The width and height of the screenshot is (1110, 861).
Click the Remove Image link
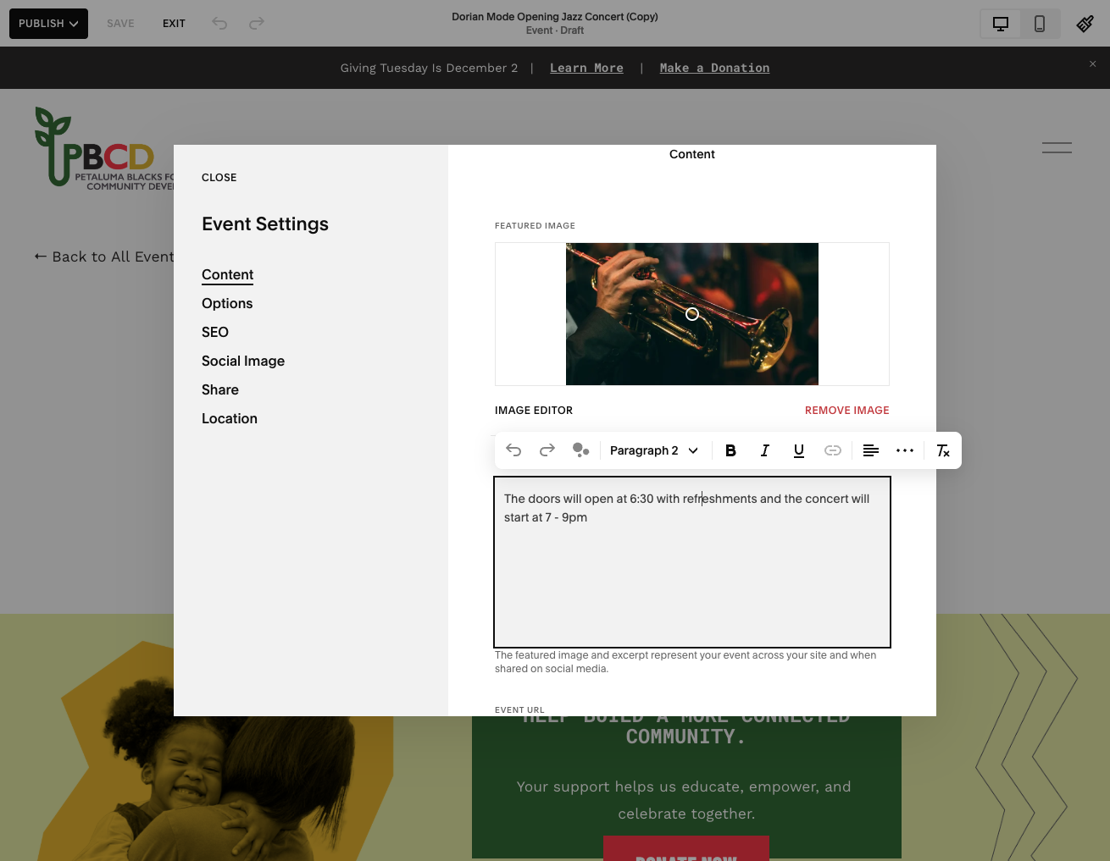[x=847, y=410]
